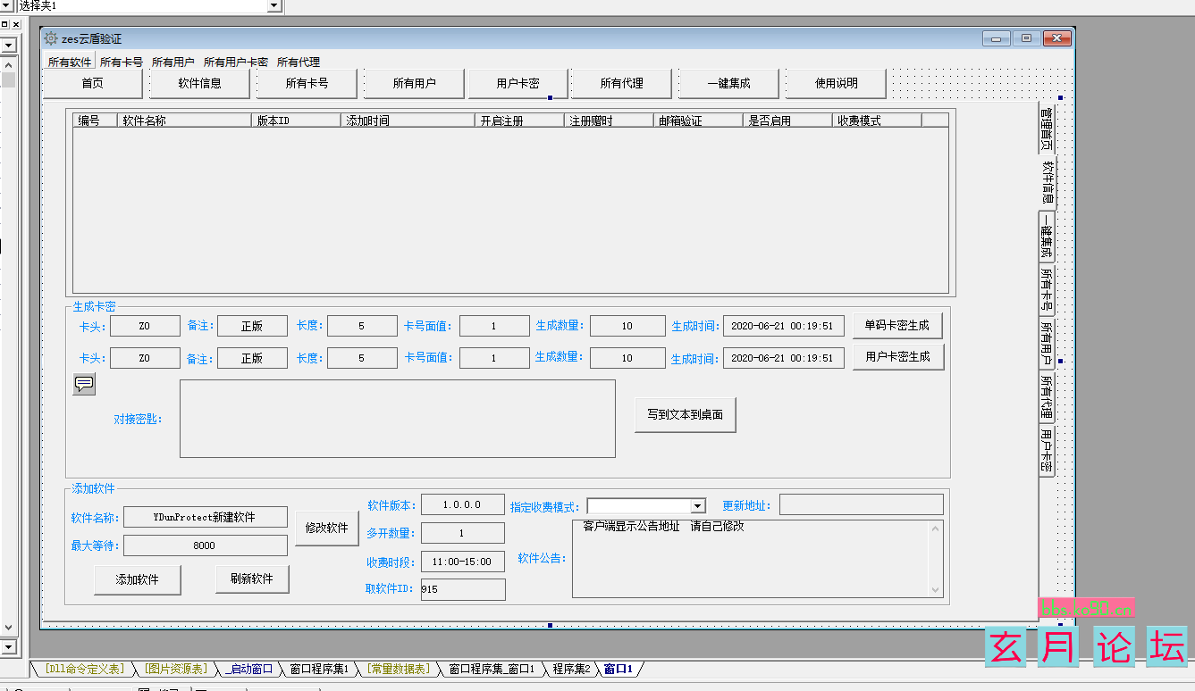1195x691 pixels.
Task: Click the 多开数量 input field
Action: point(463,533)
